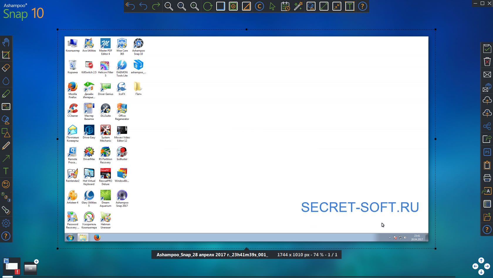Click the redo arrow in top toolbar
493x278 pixels.
156,6
